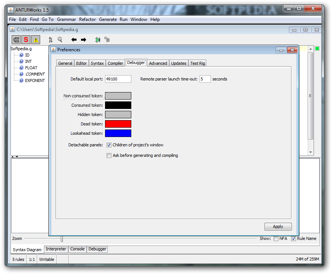Click the magnifier find icon

pyautogui.click(x=60, y=40)
